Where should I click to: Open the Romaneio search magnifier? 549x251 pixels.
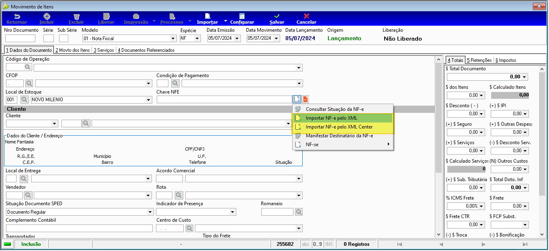pyautogui.click(x=299, y=212)
